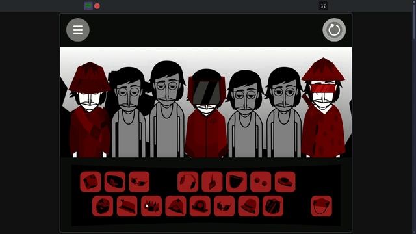Click the red stop circle icon
Viewport: 416px width, 234px height.
tap(97, 6)
